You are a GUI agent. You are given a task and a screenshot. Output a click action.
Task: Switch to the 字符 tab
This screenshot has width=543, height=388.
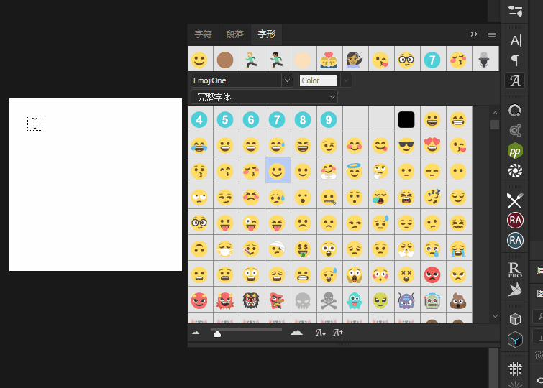[203, 34]
